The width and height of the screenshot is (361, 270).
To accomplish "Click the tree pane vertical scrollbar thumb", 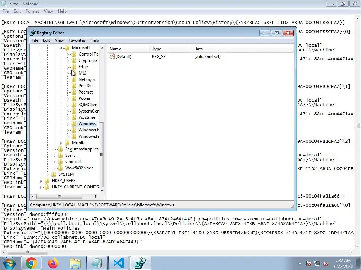I will tap(102, 155).
